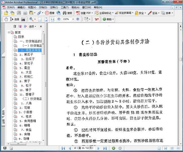The width and height of the screenshot is (183, 152).
Task: Open 注释(C) menu
Action: point(54,8)
